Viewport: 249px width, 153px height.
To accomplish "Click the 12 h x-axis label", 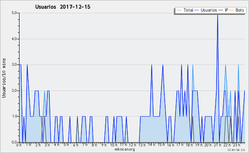I will click(x=133, y=145).
